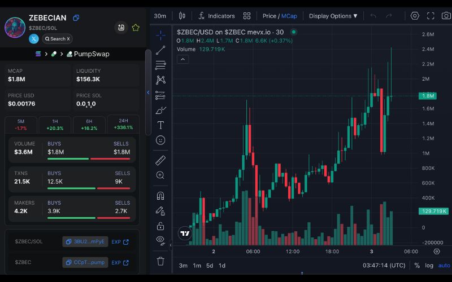Select the 1H price change tab
The height and width of the screenshot is (282, 452).
pyautogui.click(x=55, y=125)
